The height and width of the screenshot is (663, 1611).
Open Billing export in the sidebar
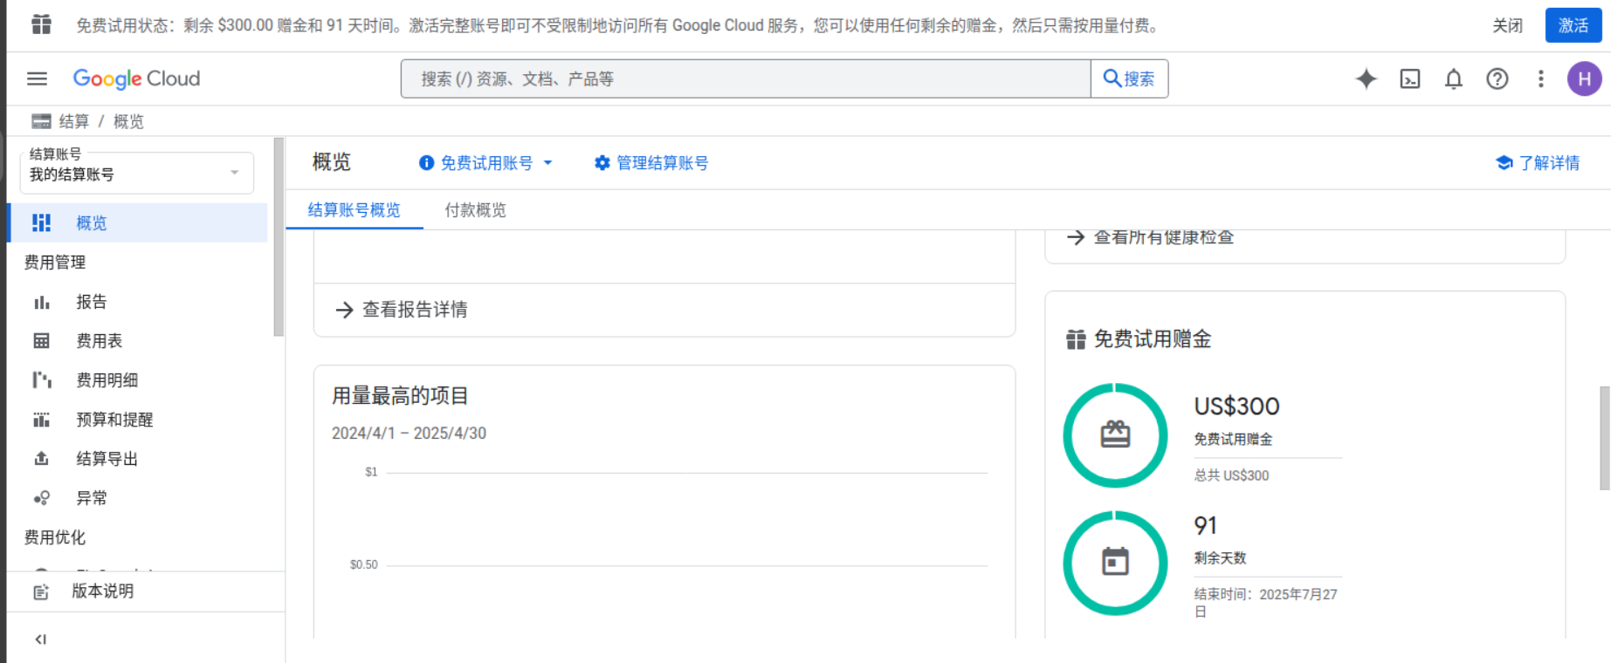[138, 459]
